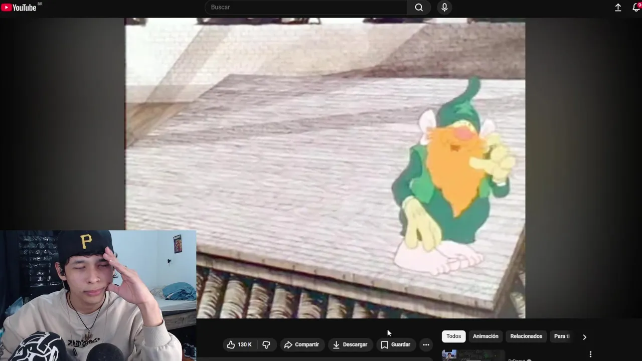Select the Animación filter chip

(486, 336)
